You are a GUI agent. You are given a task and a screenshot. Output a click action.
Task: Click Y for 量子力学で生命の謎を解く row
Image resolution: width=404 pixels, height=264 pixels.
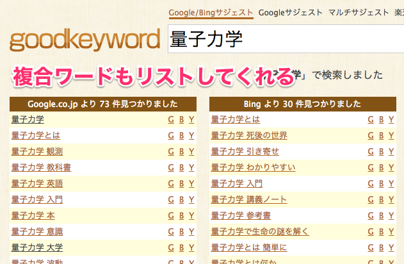click(x=391, y=231)
